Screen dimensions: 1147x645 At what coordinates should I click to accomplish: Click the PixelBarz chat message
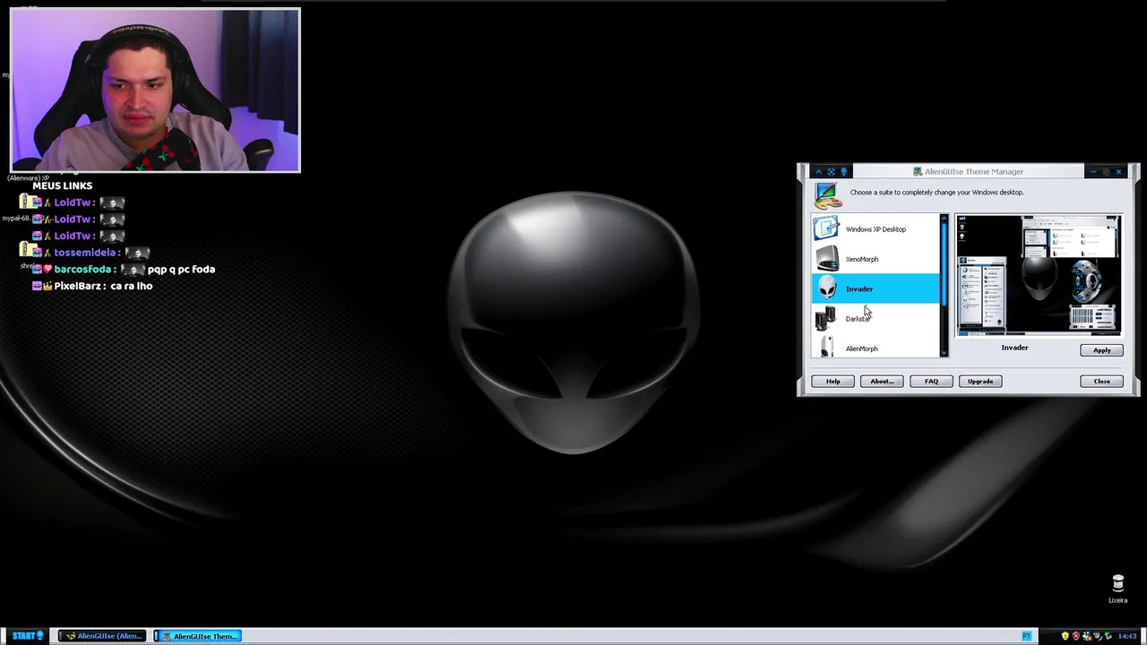coord(92,286)
